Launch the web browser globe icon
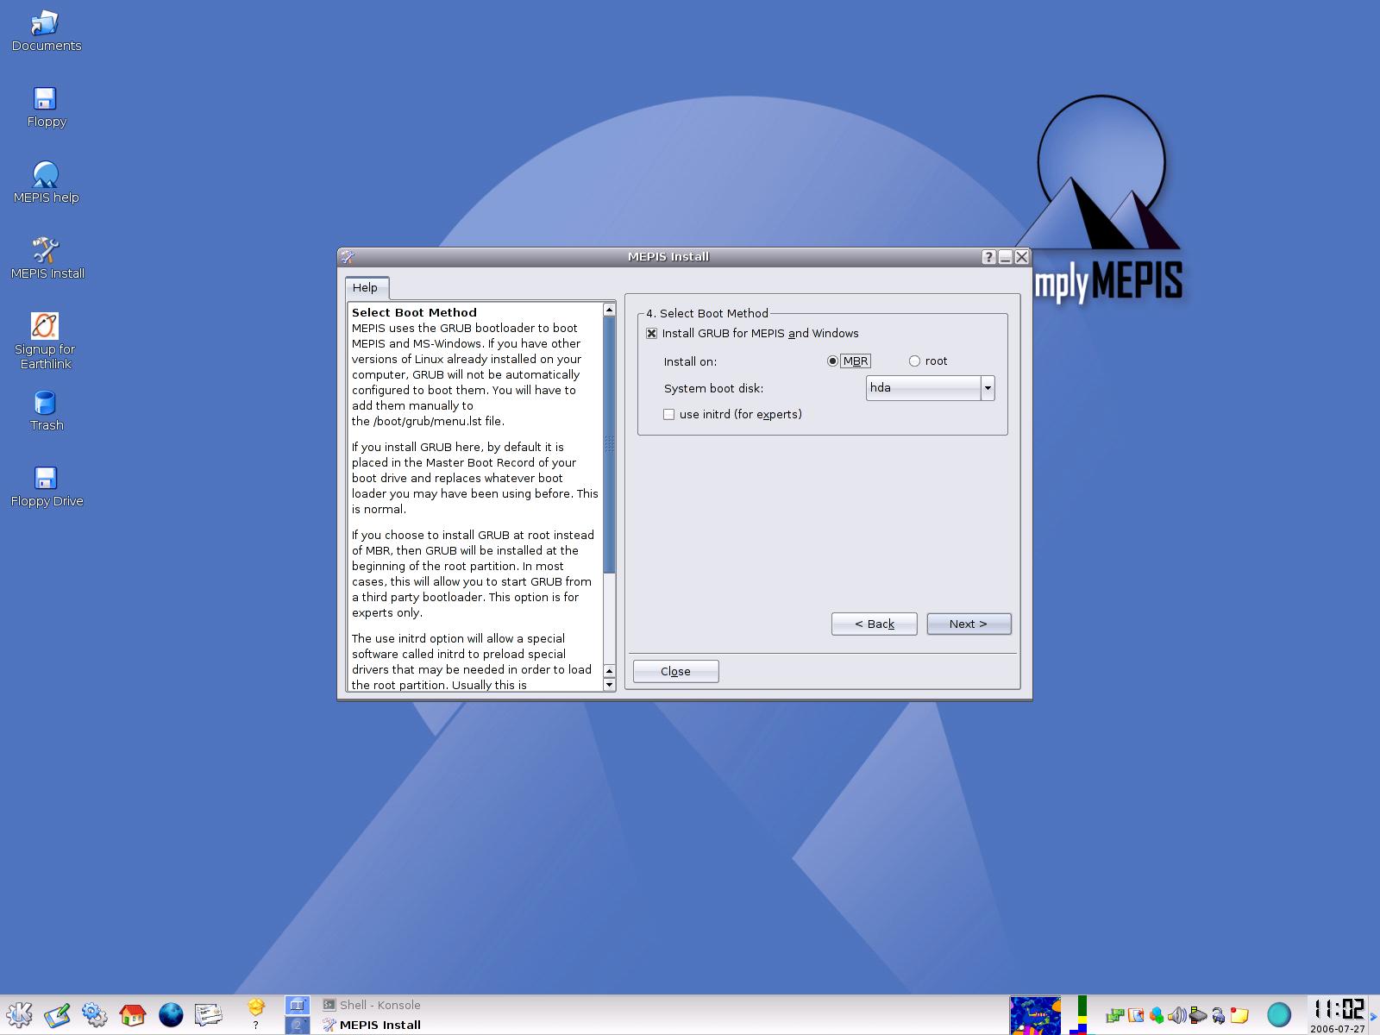 coord(171,1014)
